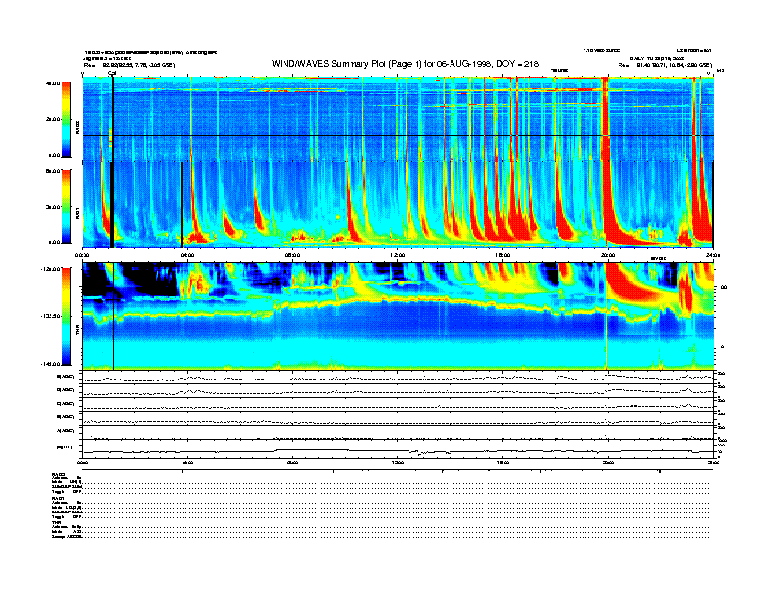This screenshot has height=594, width=769.
Task: Click the RAD1 color scale bar
Action: pyautogui.click(x=66, y=206)
